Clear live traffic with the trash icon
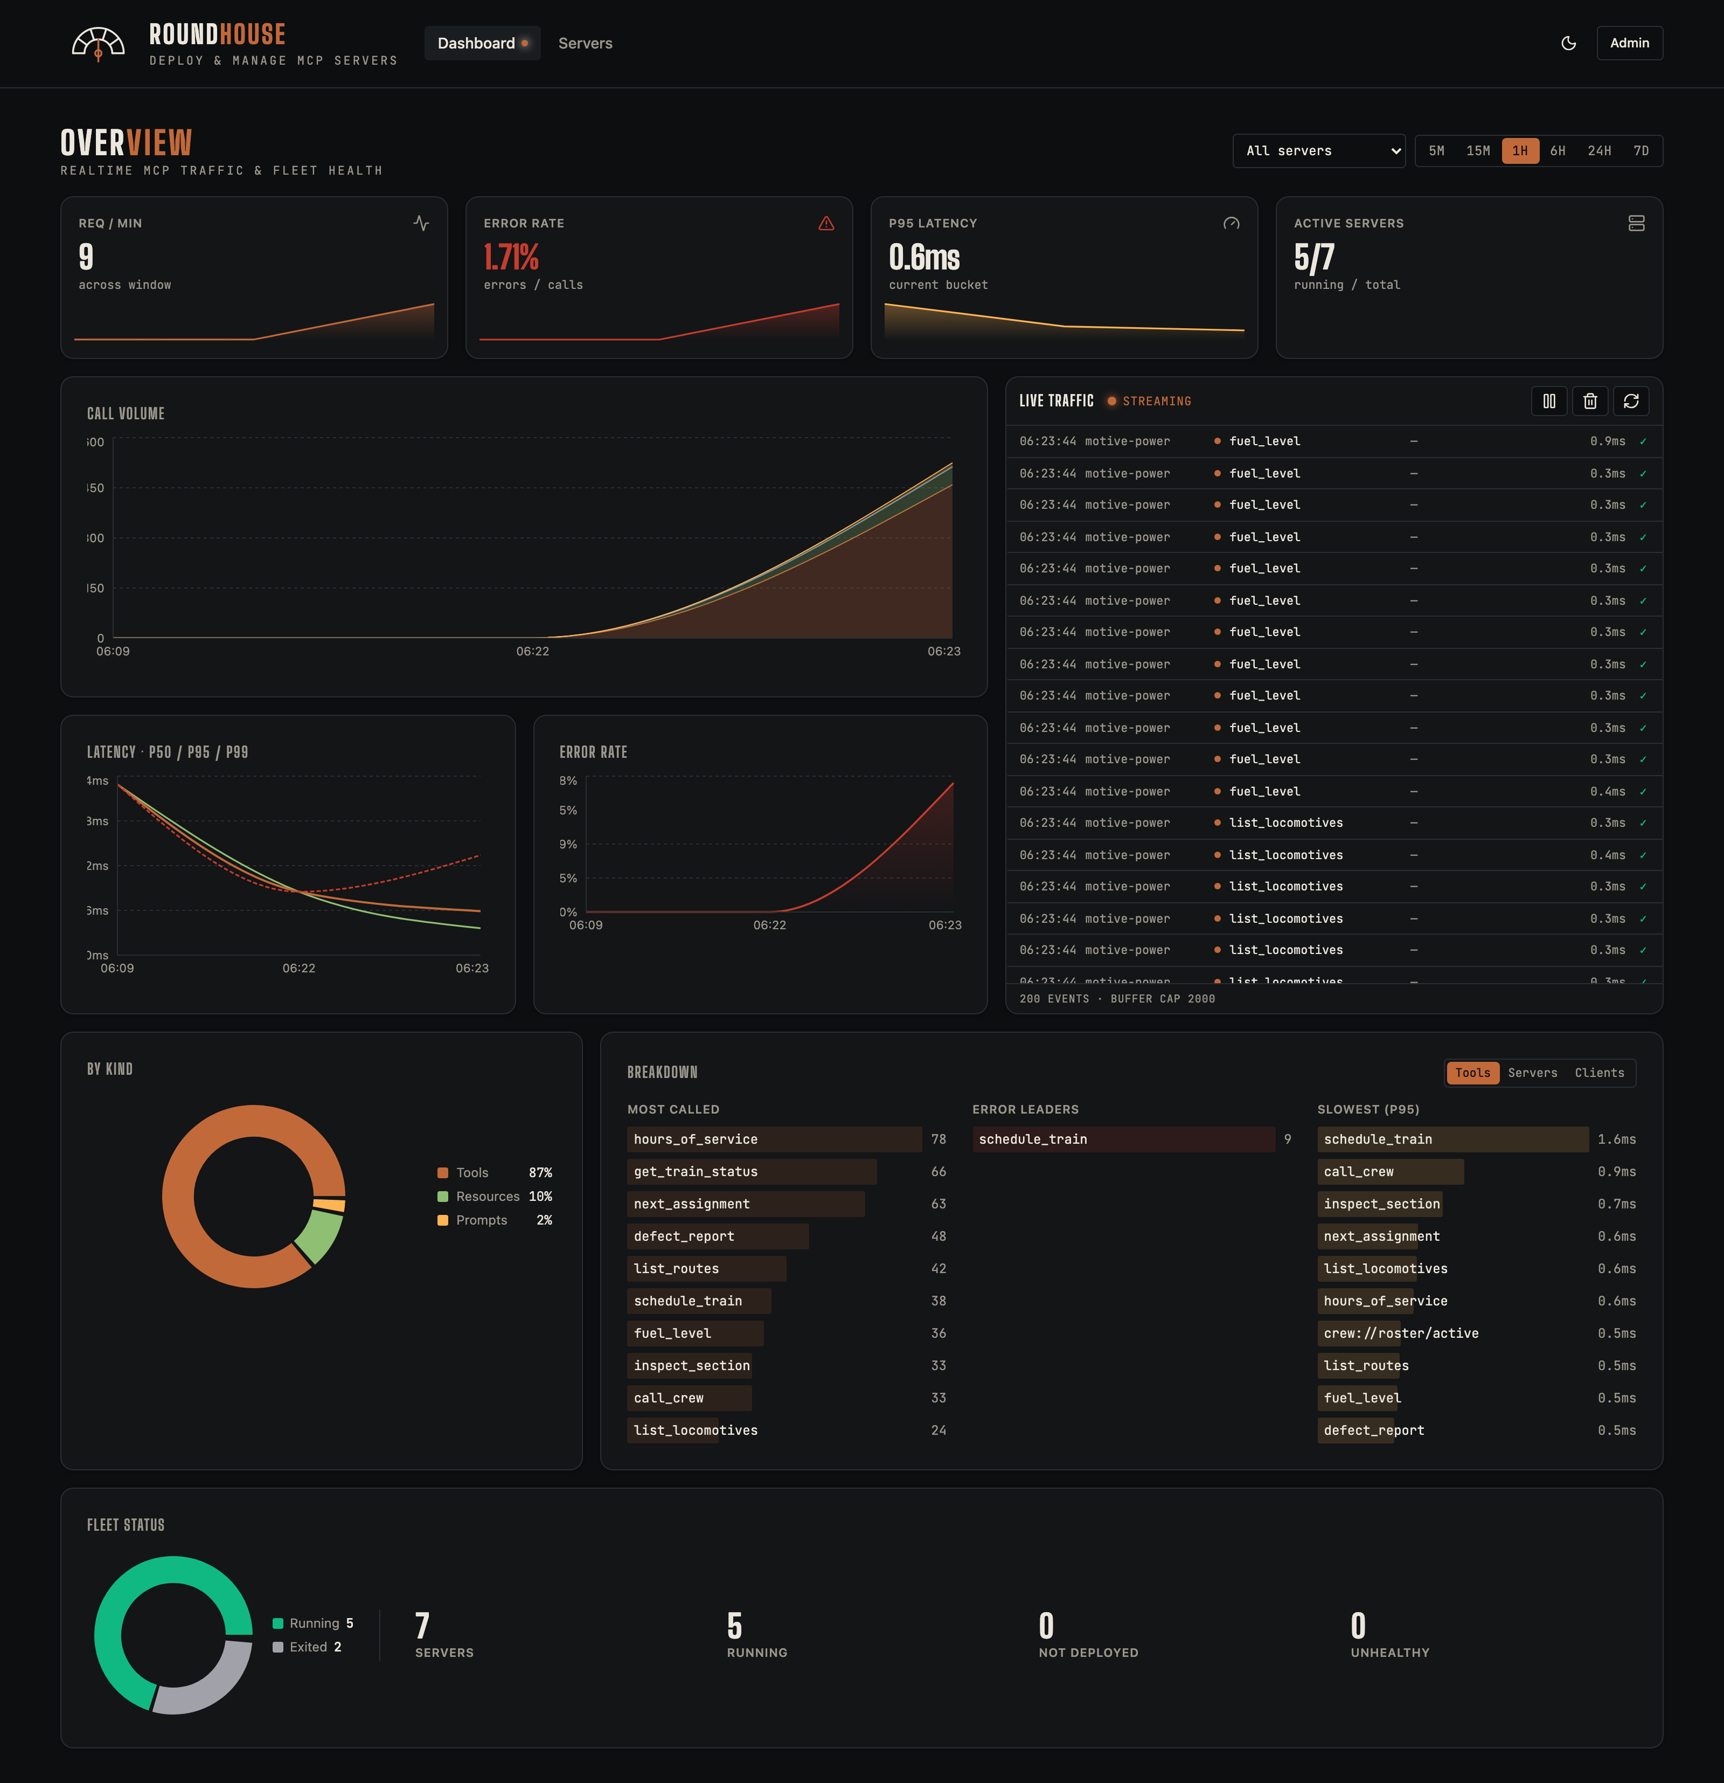Image resolution: width=1724 pixels, height=1783 pixels. 1590,401
